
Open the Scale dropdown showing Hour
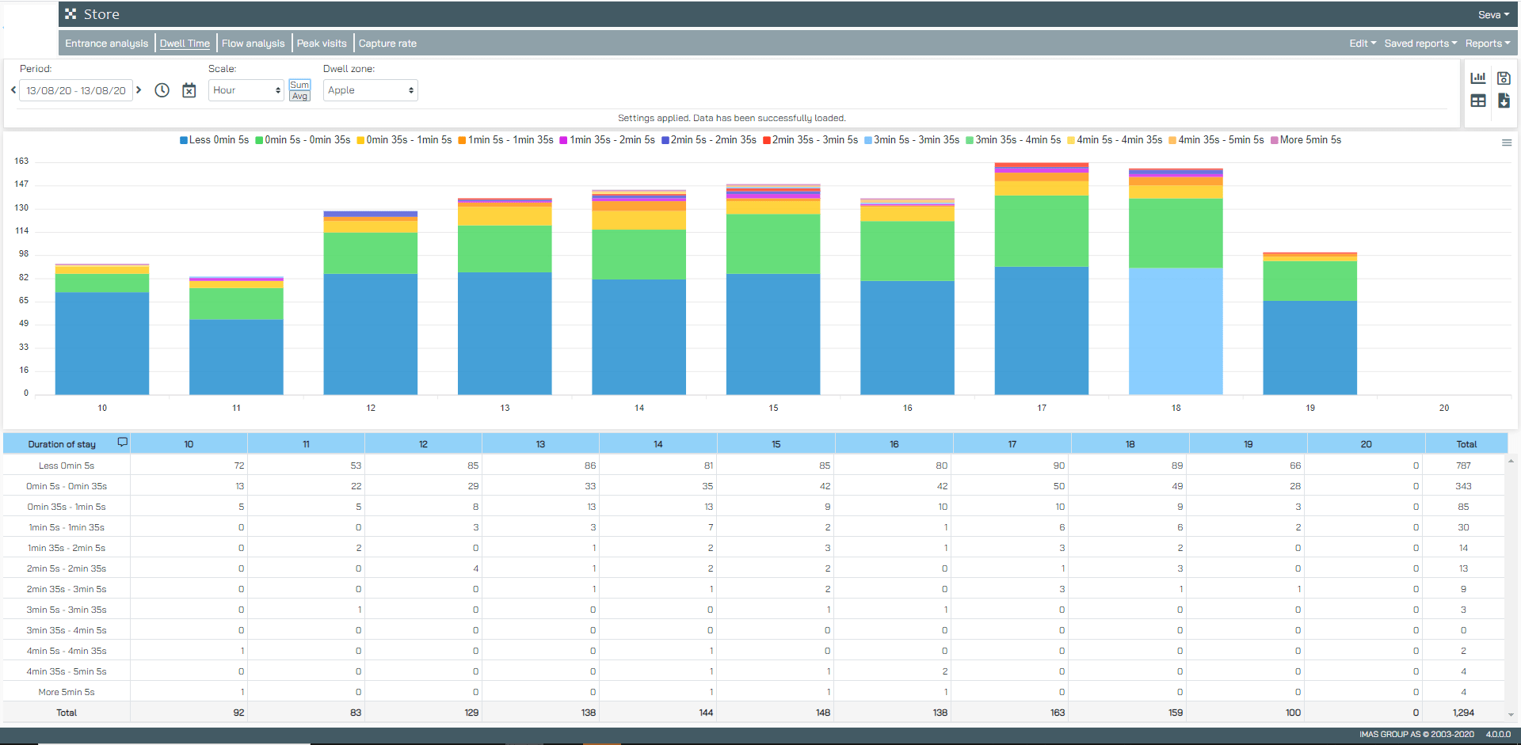tap(246, 90)
